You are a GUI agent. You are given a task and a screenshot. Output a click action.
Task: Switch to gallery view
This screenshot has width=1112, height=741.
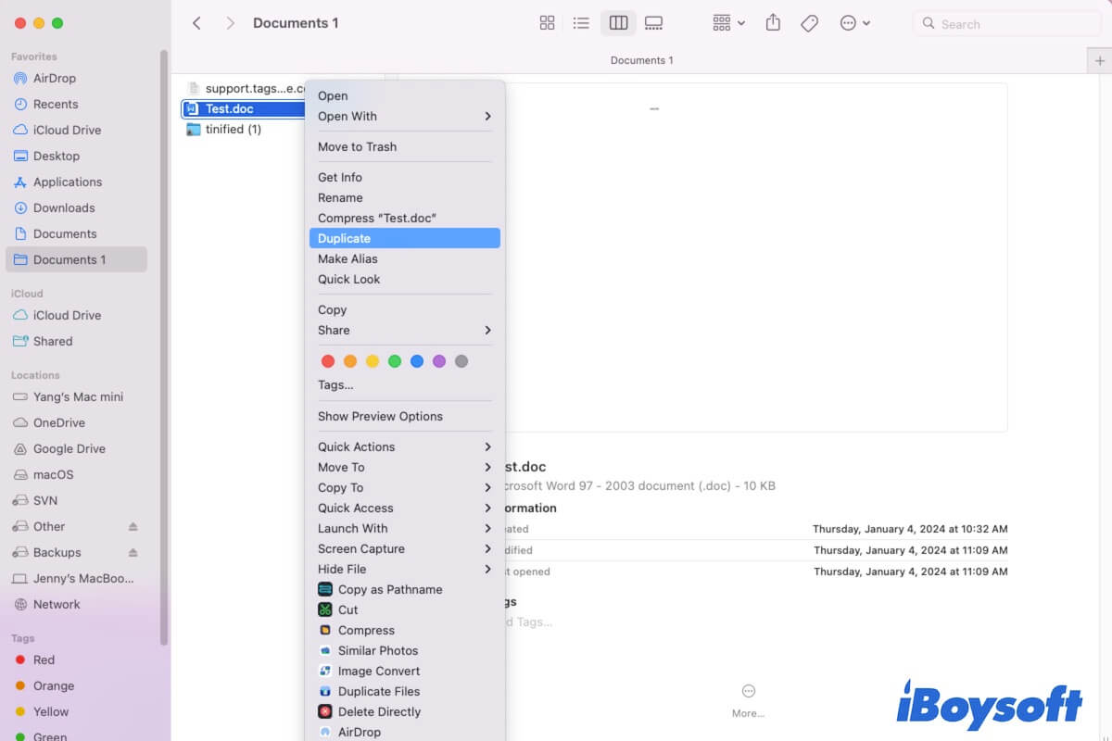point(653,23)
